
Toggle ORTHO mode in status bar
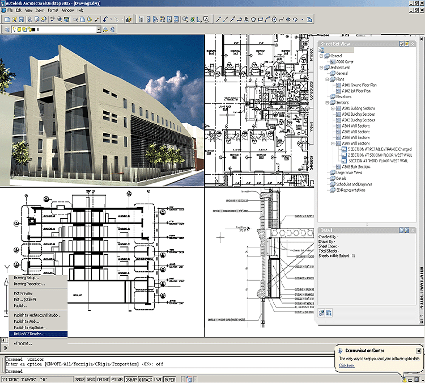103,380
